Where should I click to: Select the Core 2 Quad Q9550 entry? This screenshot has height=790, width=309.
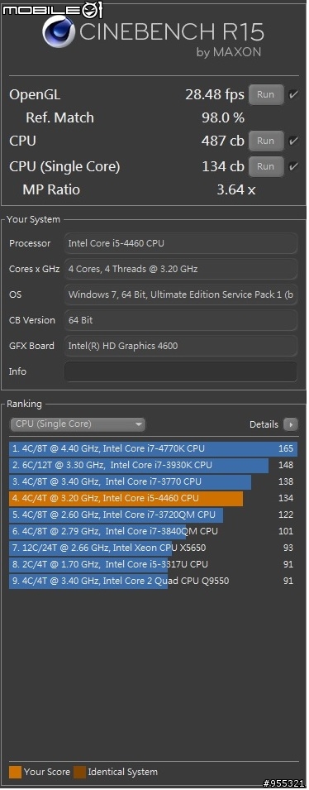coord(153,581)
